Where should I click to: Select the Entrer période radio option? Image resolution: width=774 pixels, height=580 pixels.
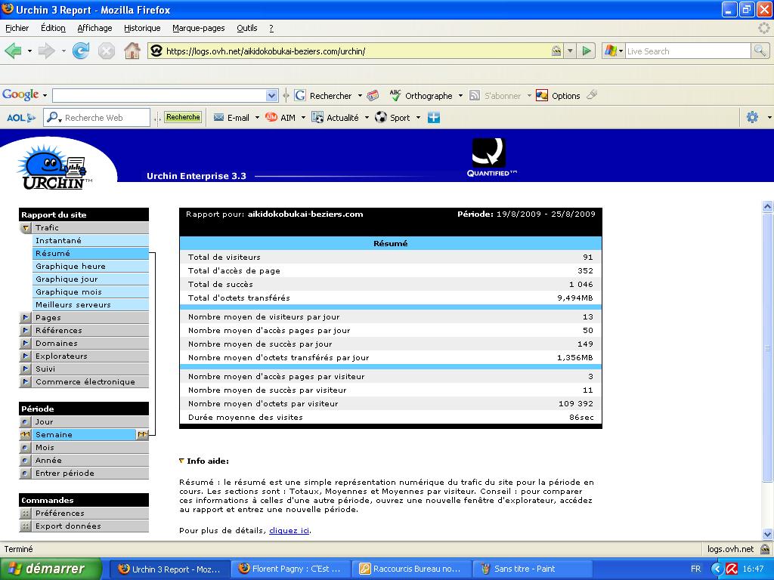click(x=25, y=473)
